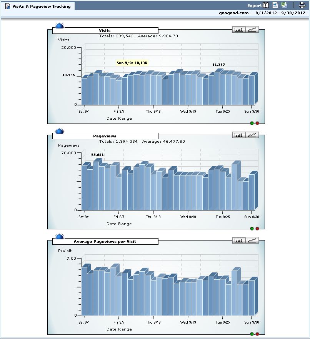Click red dot under Average Pageviews chart
The height and width of the screenshot is (339, 310).
tap(257, 334)
